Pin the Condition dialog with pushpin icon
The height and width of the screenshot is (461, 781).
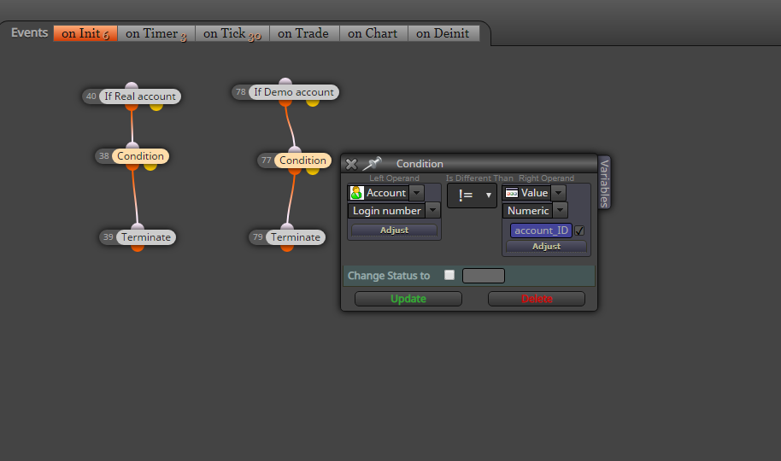[x=372, y=163]
